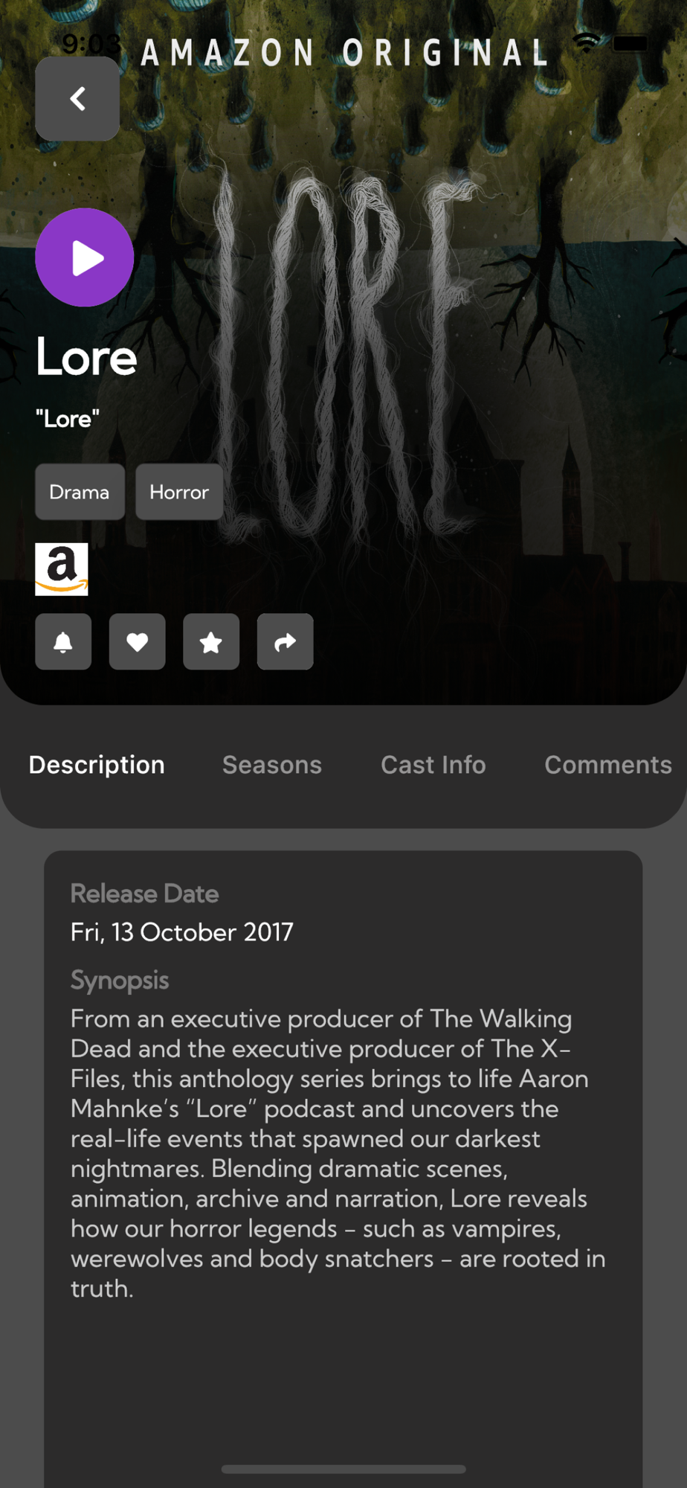Like the show with the heart icon
687x1488 pixels.
(x=138, y=642)
